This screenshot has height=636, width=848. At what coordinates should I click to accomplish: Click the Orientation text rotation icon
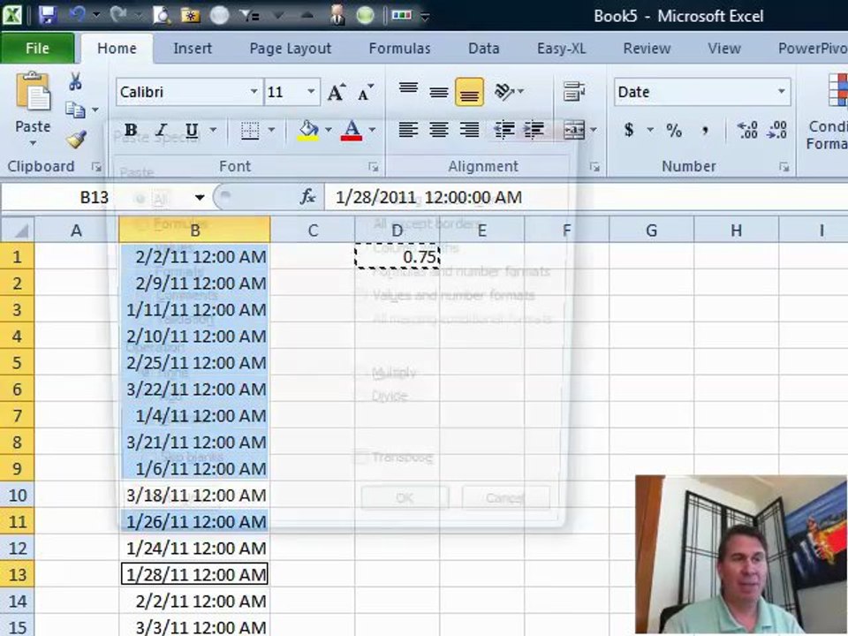click(504, 91)
